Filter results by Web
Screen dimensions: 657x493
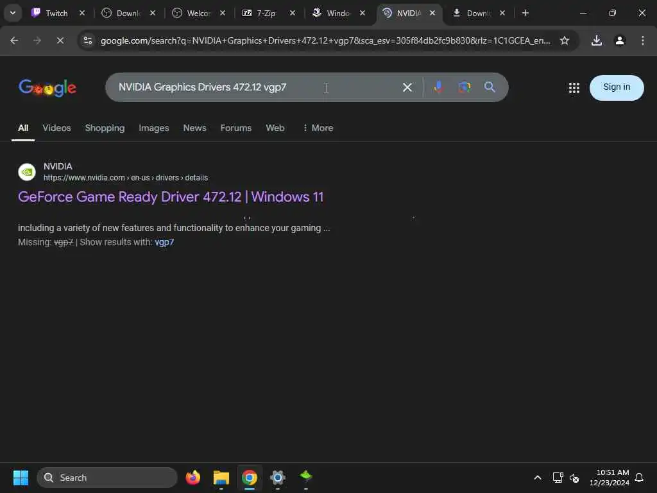tap(275, 128)
